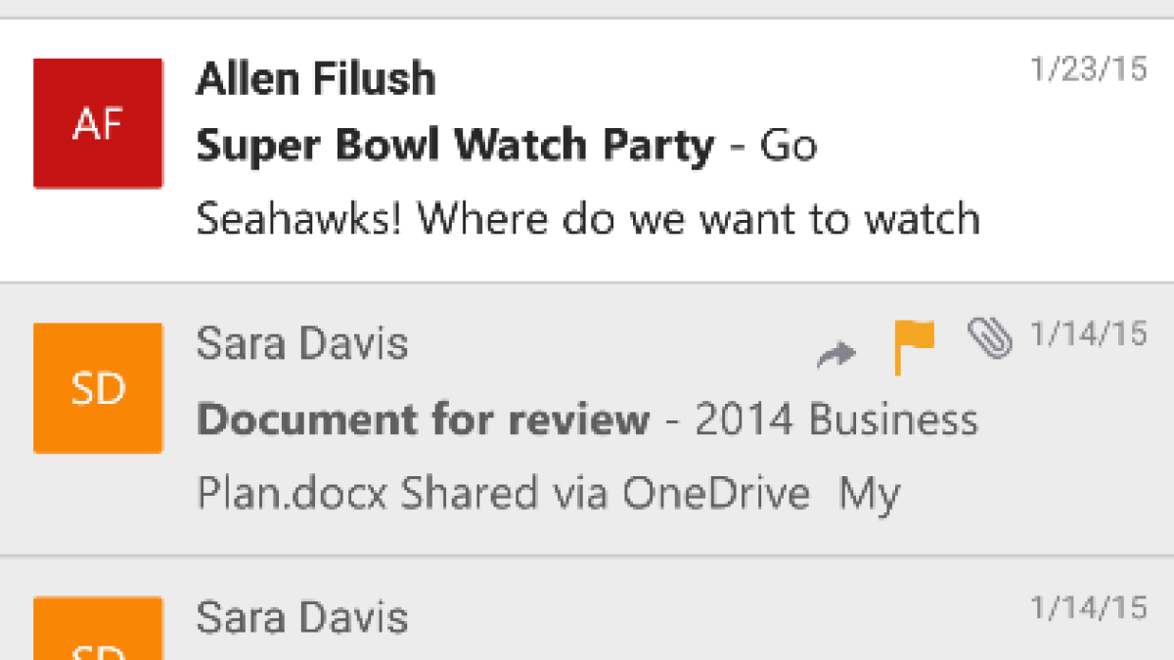Viewport: 1174px width, 660px height.
Task: Open the Super Bowl Watch Party subject
Action: point(455,147)
